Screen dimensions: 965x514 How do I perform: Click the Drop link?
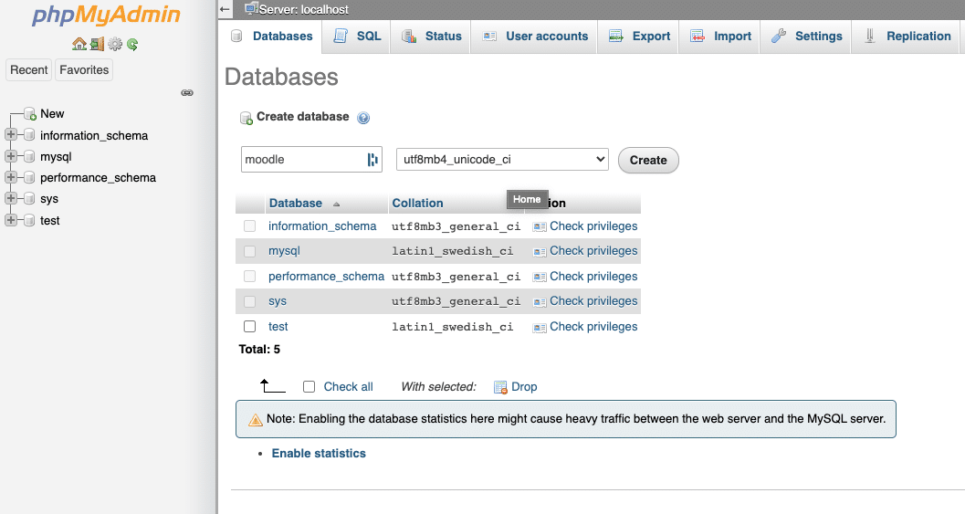point(524,386)
